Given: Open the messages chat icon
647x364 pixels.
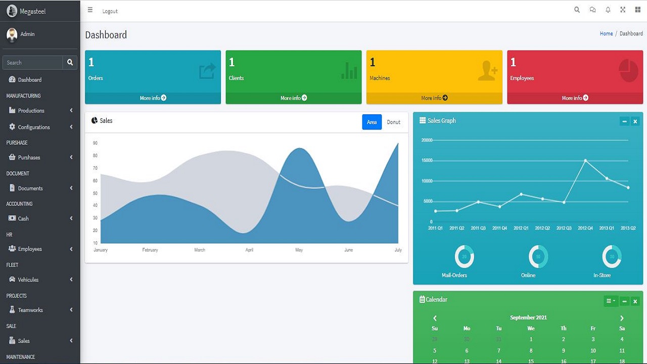Looking at the screenshot, I should click(592, 10).
